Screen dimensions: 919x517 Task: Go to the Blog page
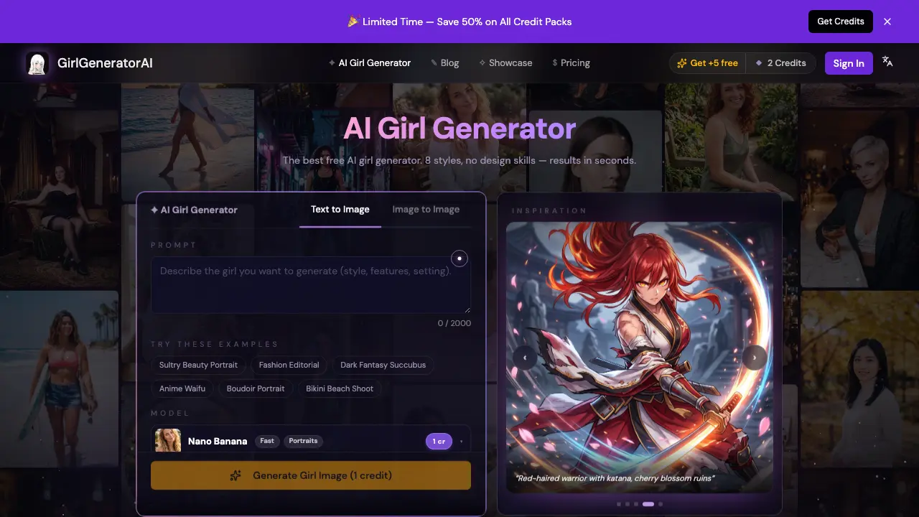click(x=444, y=63)
